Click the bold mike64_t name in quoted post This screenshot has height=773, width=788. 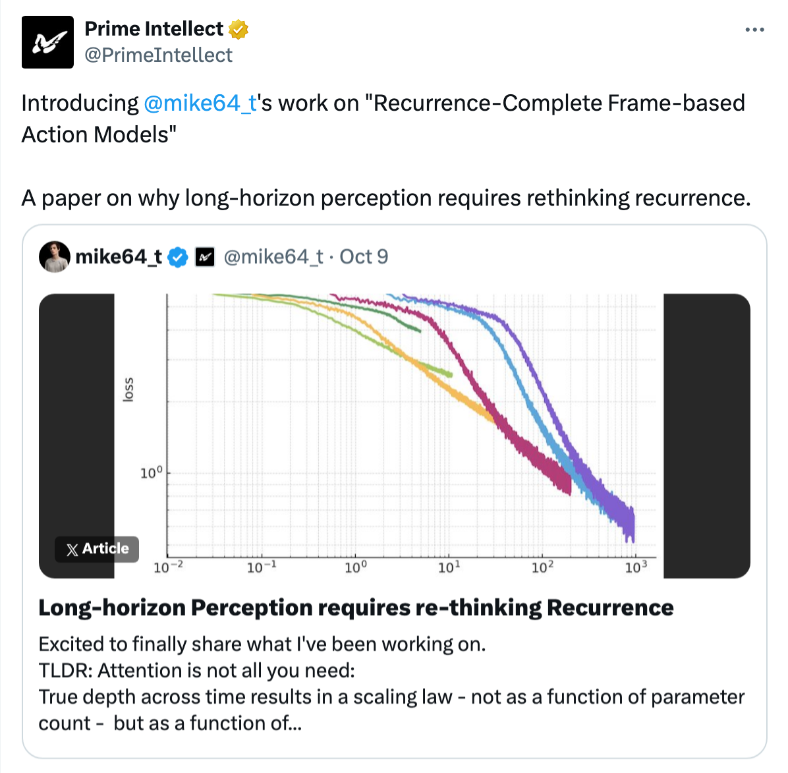click(119, 257)
